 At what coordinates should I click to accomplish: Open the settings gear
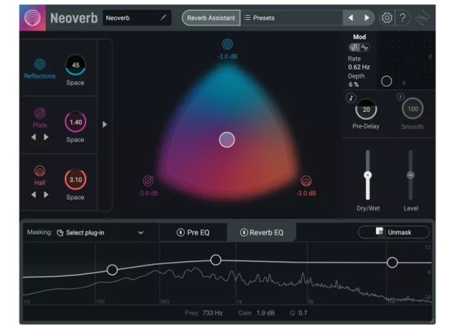coord(387,18)
